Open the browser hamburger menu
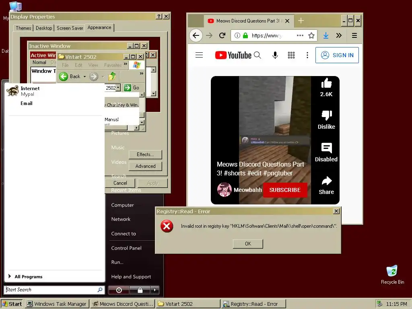Image resolution: width=412 pixels, height=309 pixels. point(354,35)
